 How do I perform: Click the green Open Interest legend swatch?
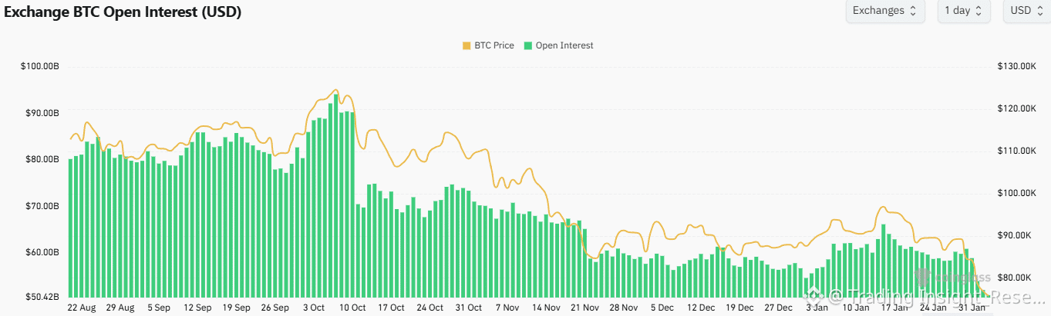click(528, 45)
